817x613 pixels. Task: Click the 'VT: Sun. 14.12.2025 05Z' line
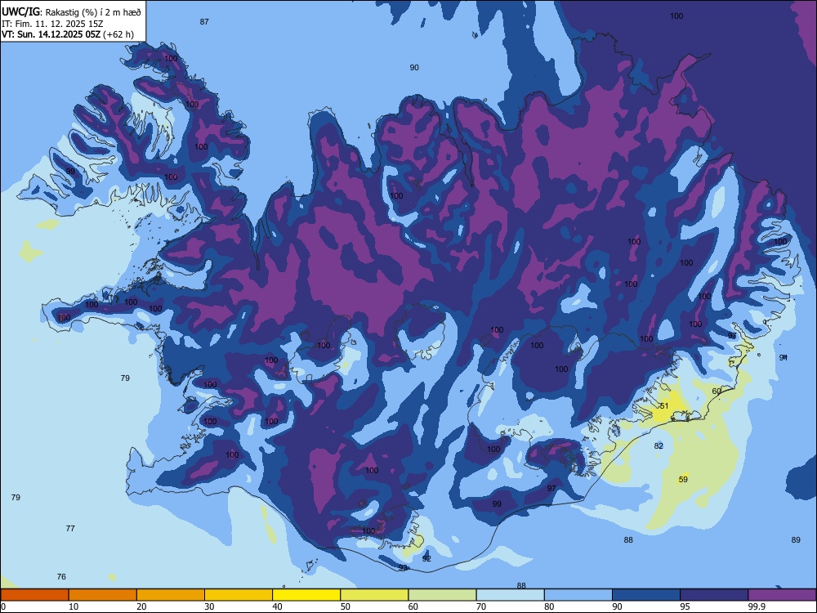tap(51, 34)
